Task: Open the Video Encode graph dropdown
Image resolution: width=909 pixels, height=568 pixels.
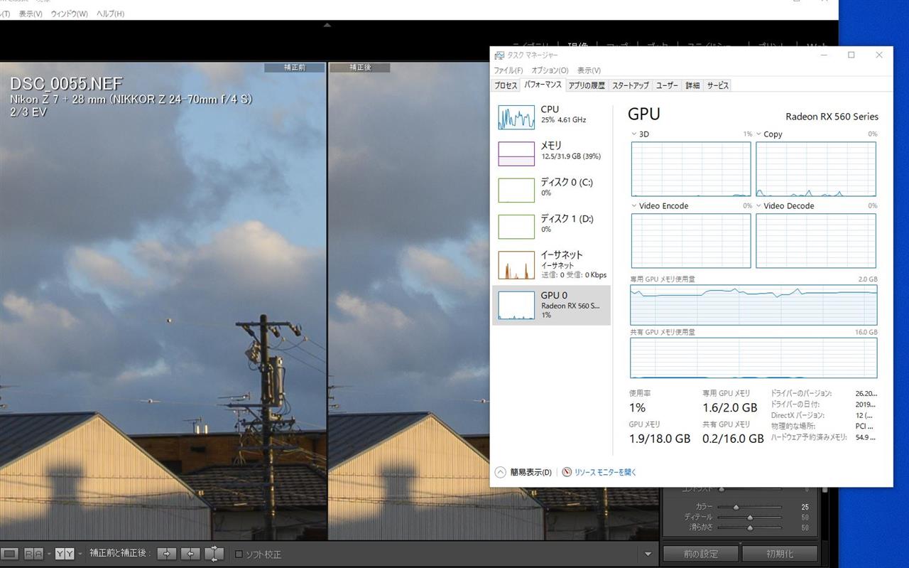Action: 634,205
